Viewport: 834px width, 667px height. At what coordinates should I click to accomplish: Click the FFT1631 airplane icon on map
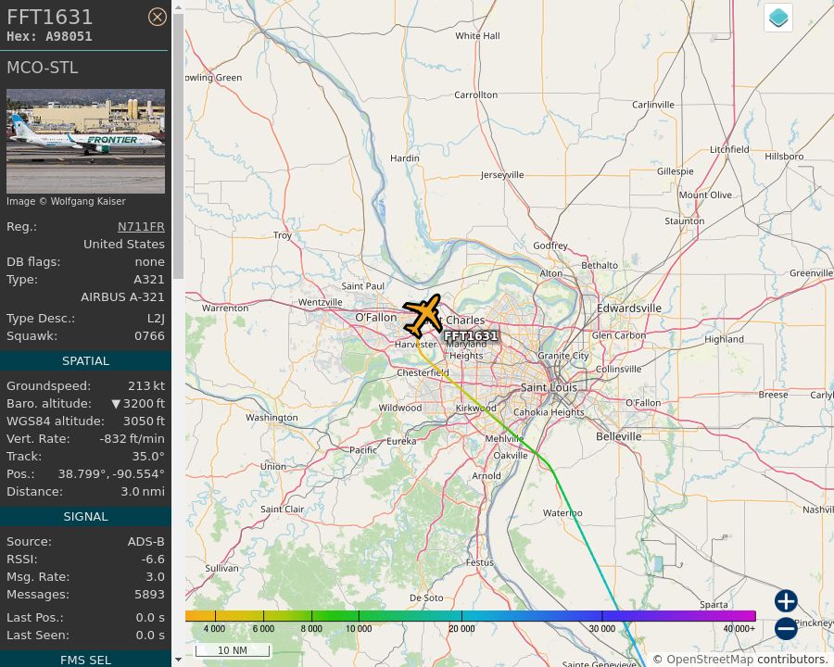tap(423, 315)
